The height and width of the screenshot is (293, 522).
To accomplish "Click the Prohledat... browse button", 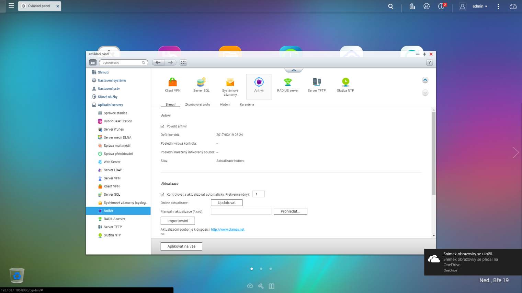I will tap(291, 211).
